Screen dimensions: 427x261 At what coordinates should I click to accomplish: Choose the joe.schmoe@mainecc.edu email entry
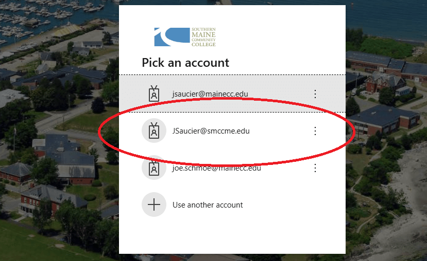coord(216,168)
